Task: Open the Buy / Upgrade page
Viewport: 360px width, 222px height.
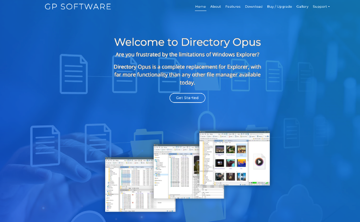Action: [x=279, y=7]
